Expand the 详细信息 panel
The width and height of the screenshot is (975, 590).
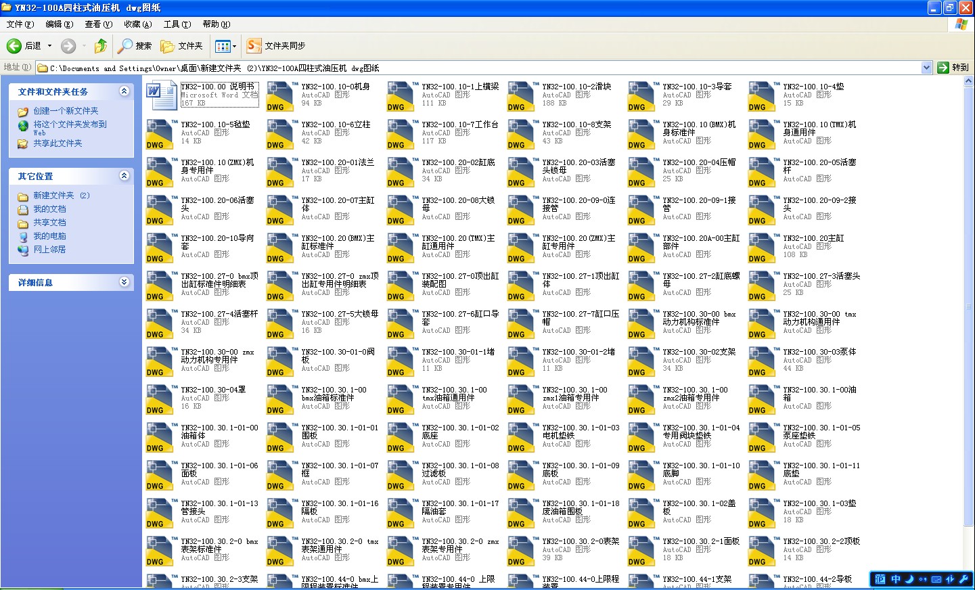[124, 282]
